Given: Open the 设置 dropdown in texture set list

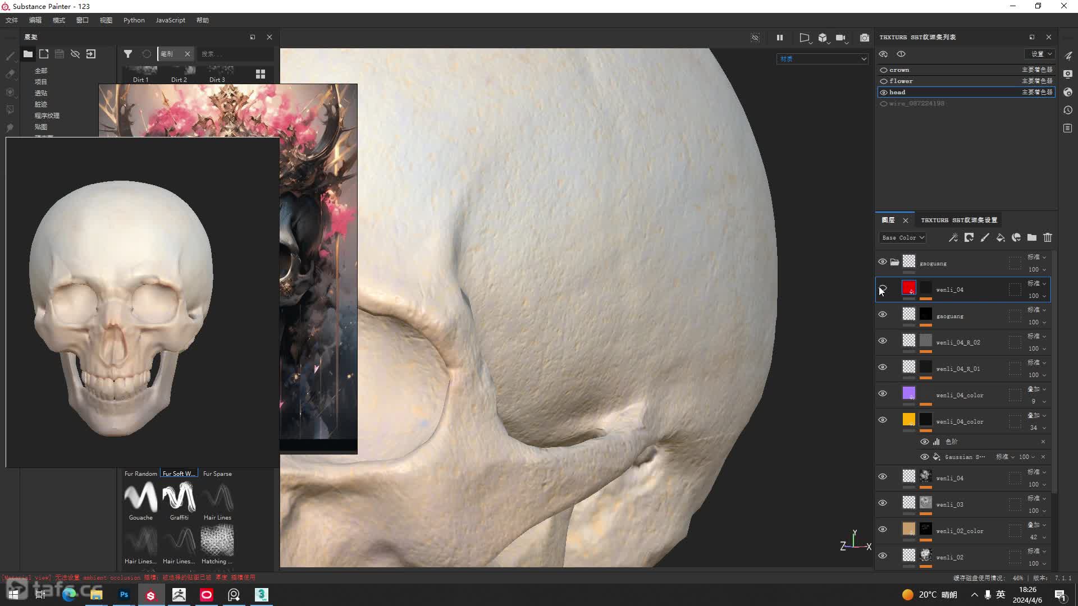Looking at the screenshot, I should 1039,54.
